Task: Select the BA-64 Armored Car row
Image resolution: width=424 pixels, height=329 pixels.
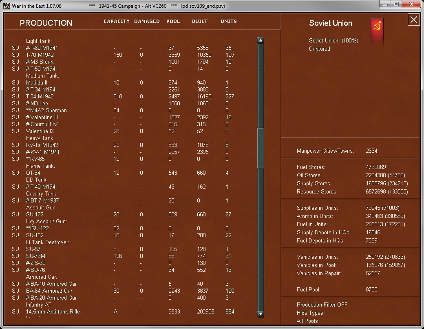Action: (123, 291)
